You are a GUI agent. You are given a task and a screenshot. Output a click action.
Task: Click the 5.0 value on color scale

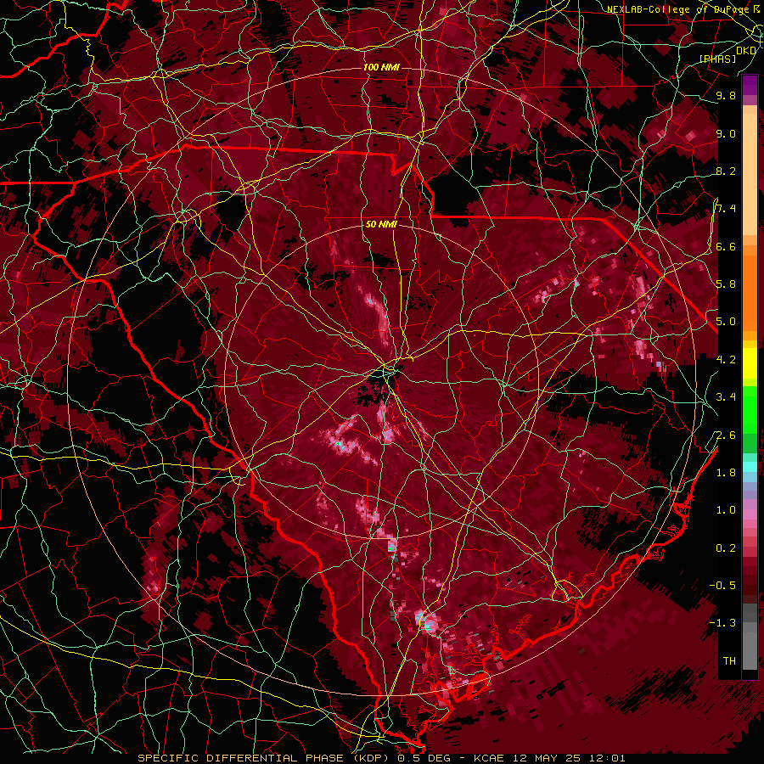click(x=726, y=322)
